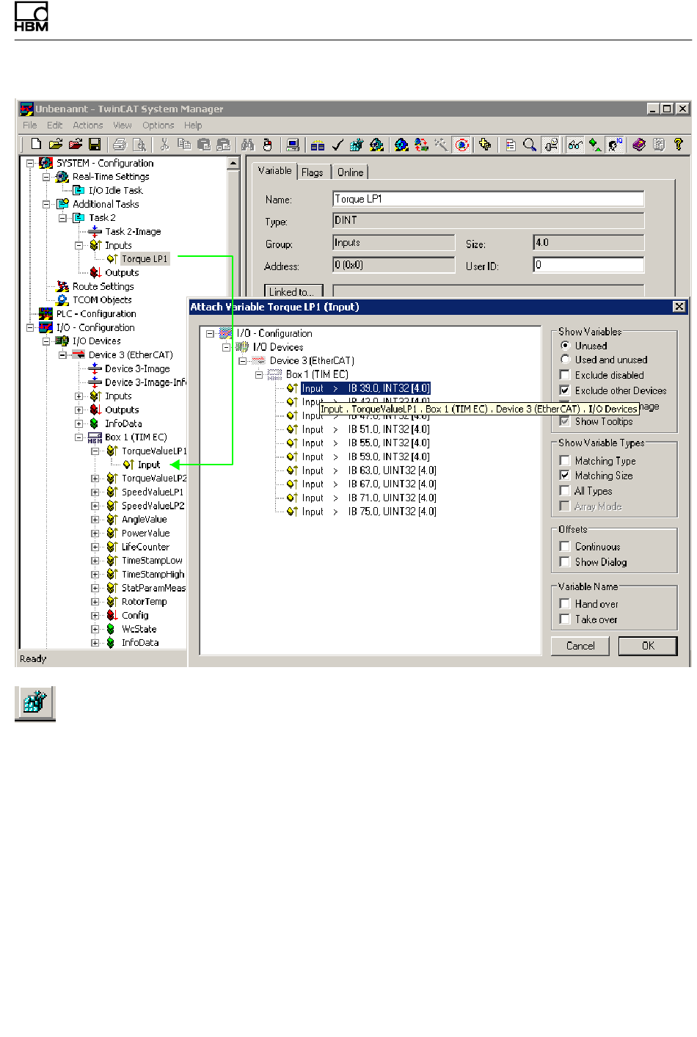Viewport: 697px width, 1037px height.
Task: Click the help question mark toolbar icon
Action: pyautogui.click(x=678, y=145)
